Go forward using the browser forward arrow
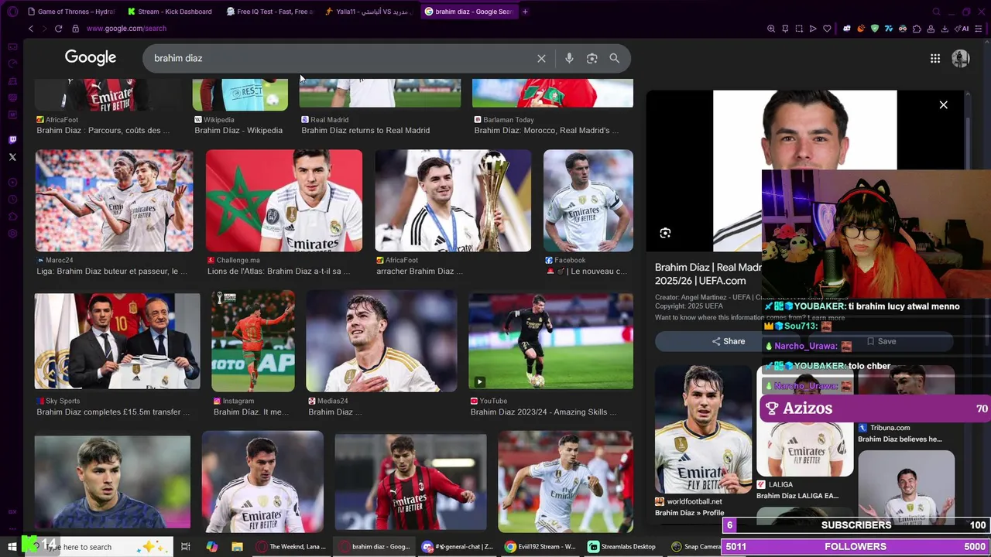 tap(44, 29)
